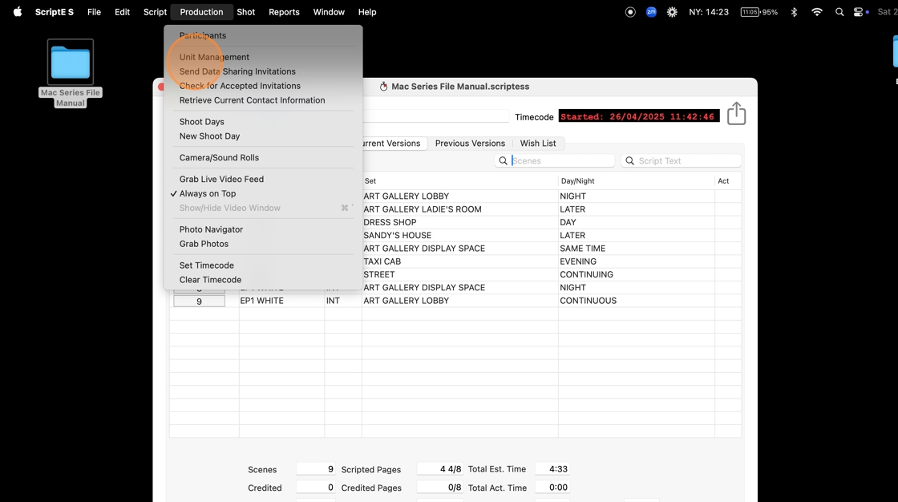The image size is (898, 502).
Task: Close the open Production menu
Action: (201, 12)
